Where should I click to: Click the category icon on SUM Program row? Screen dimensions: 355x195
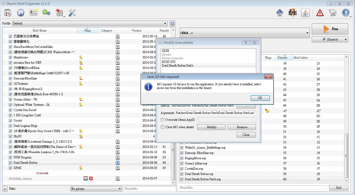point(118,157)
